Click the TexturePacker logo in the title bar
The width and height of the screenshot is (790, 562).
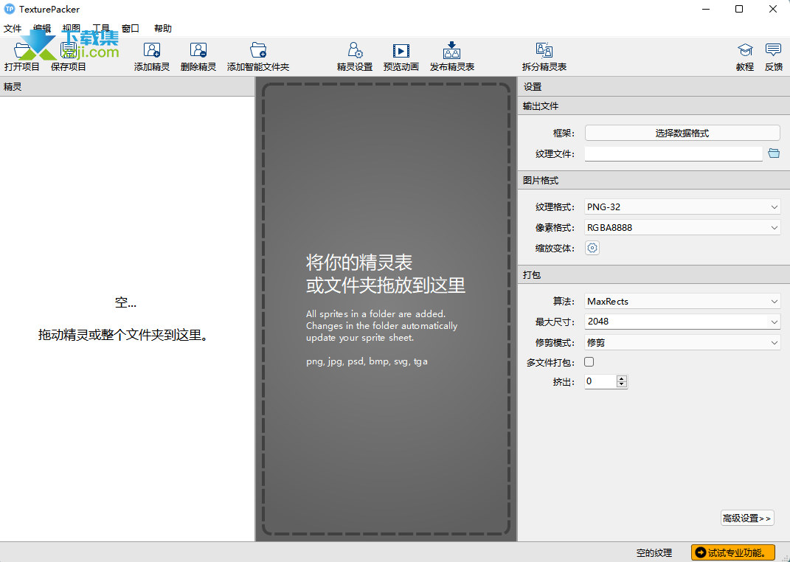pos(9,9)
